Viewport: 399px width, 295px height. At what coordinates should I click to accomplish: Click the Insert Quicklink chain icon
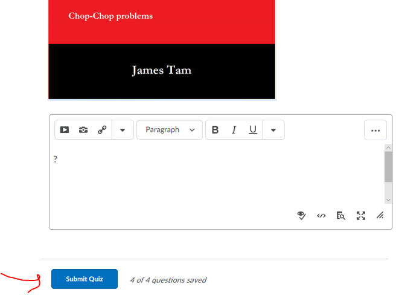coord(102,130)
